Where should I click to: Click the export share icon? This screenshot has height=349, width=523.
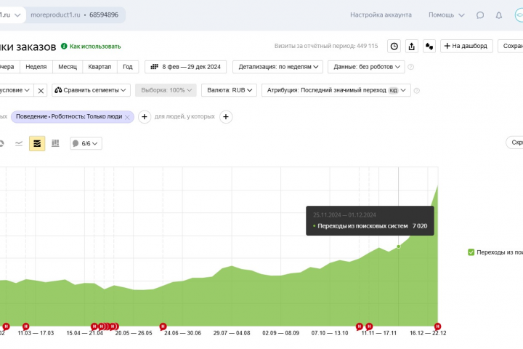pos(412,46)
